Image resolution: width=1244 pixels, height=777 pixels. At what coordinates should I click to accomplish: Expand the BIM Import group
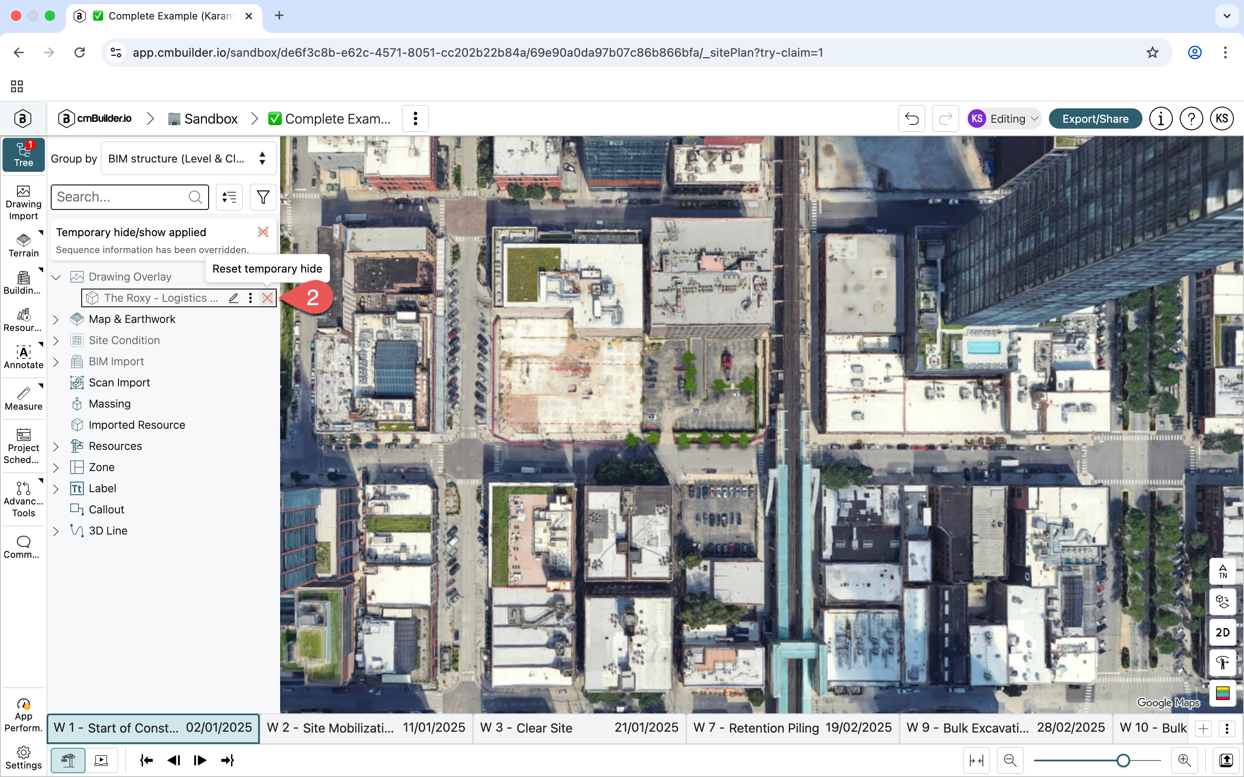click(x=56, y=362)
